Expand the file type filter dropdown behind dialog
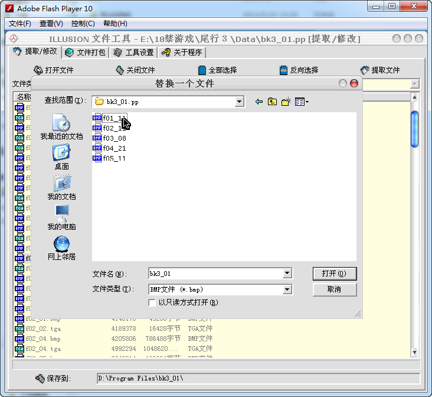This screenshot has height=397, width=432. pos(414,83)
